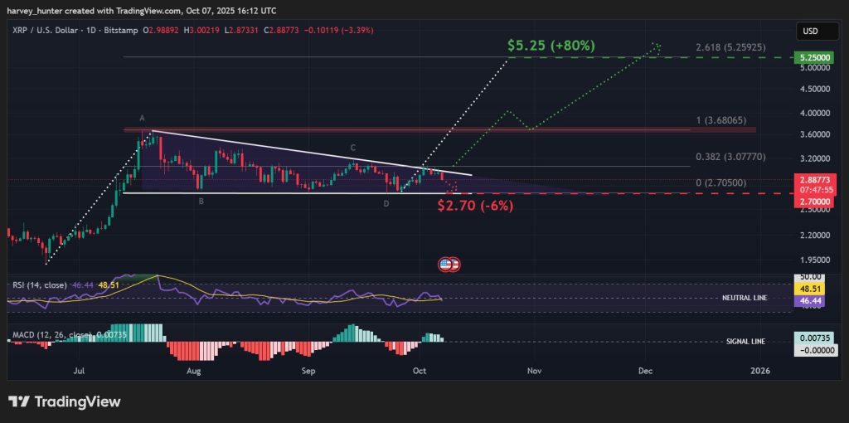
Task: Click the Oct label on time axis
Action: [419, 372]
